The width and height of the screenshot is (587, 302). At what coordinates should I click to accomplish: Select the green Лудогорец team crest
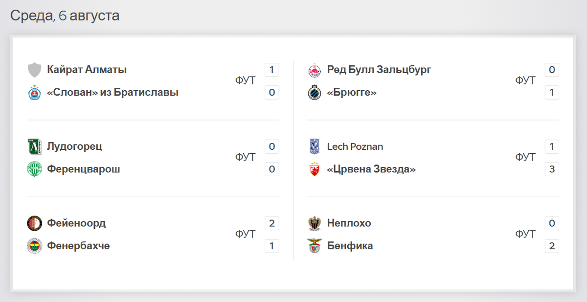(34, 146)
